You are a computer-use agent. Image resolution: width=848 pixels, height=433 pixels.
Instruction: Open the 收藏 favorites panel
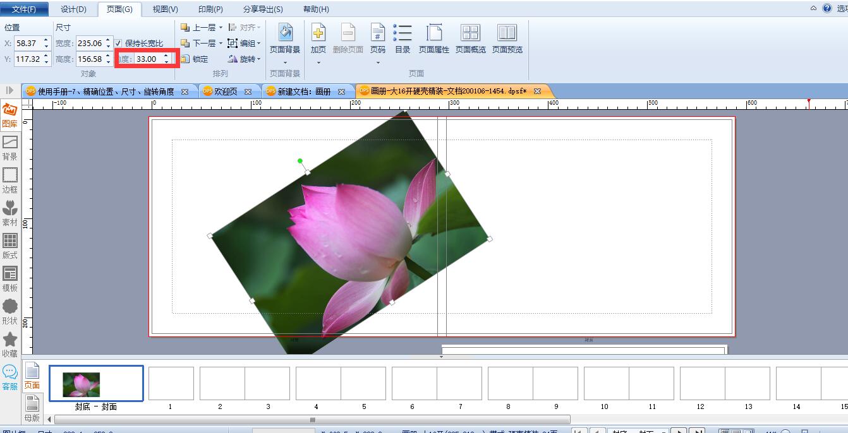10,345
